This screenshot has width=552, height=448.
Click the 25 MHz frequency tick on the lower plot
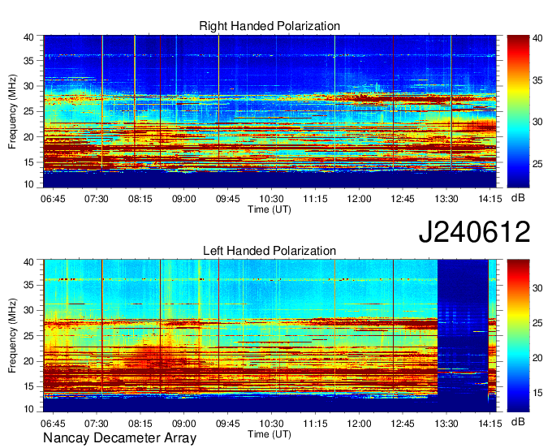pos(28,336)
